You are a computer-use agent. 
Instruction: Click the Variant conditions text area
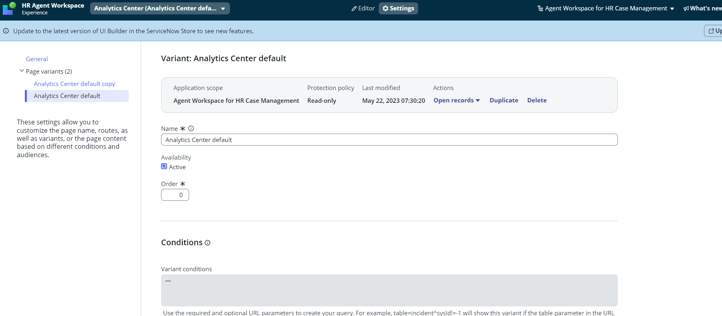click(x=389, y=290)
